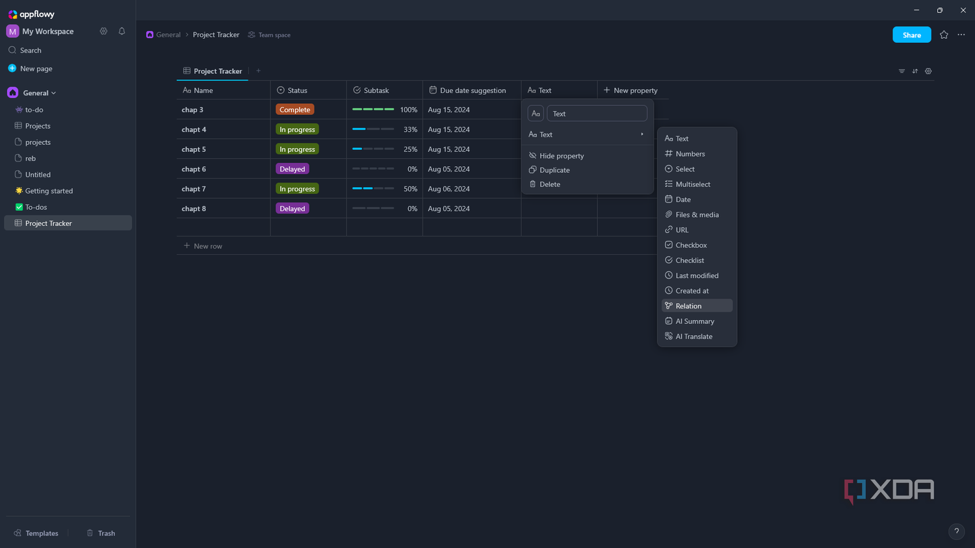Click the Status column select icon
Image resolution: width=975 pixels, height=548 pixels.
[281, 90]
